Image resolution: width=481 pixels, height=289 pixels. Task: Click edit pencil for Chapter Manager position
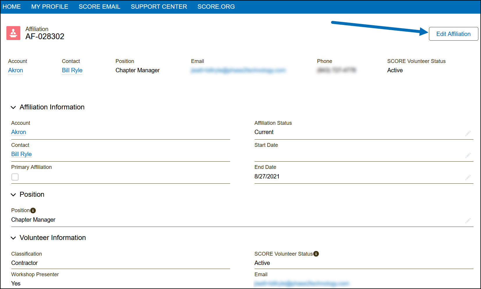(468, 221)
